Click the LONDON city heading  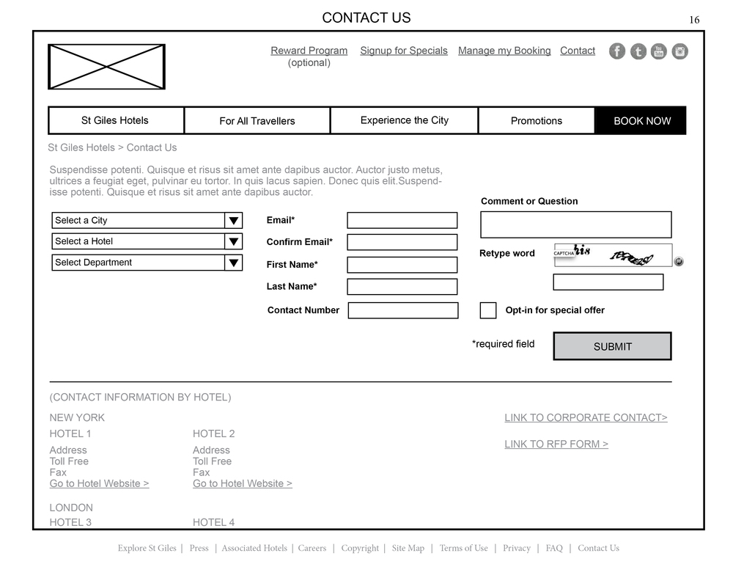(x=71, y=508)
